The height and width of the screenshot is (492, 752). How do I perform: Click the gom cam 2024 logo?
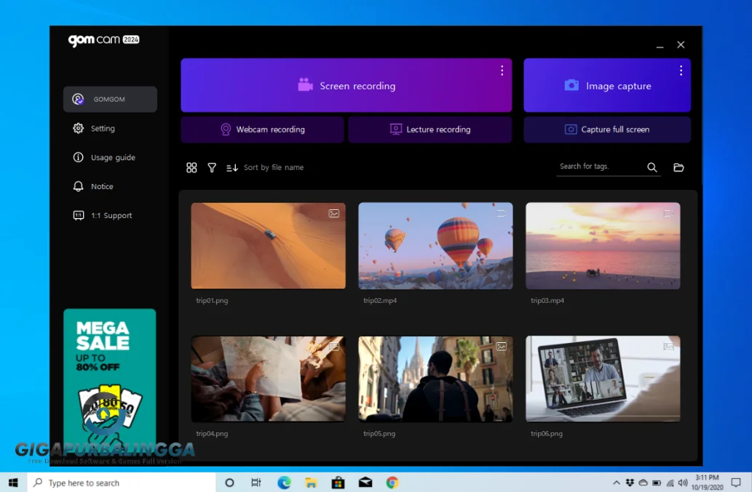point(103,41)
